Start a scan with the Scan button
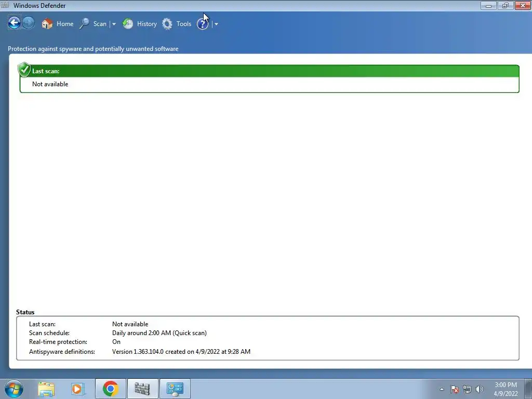This screenshot has width=532, height=399. (x=92, y=24)
